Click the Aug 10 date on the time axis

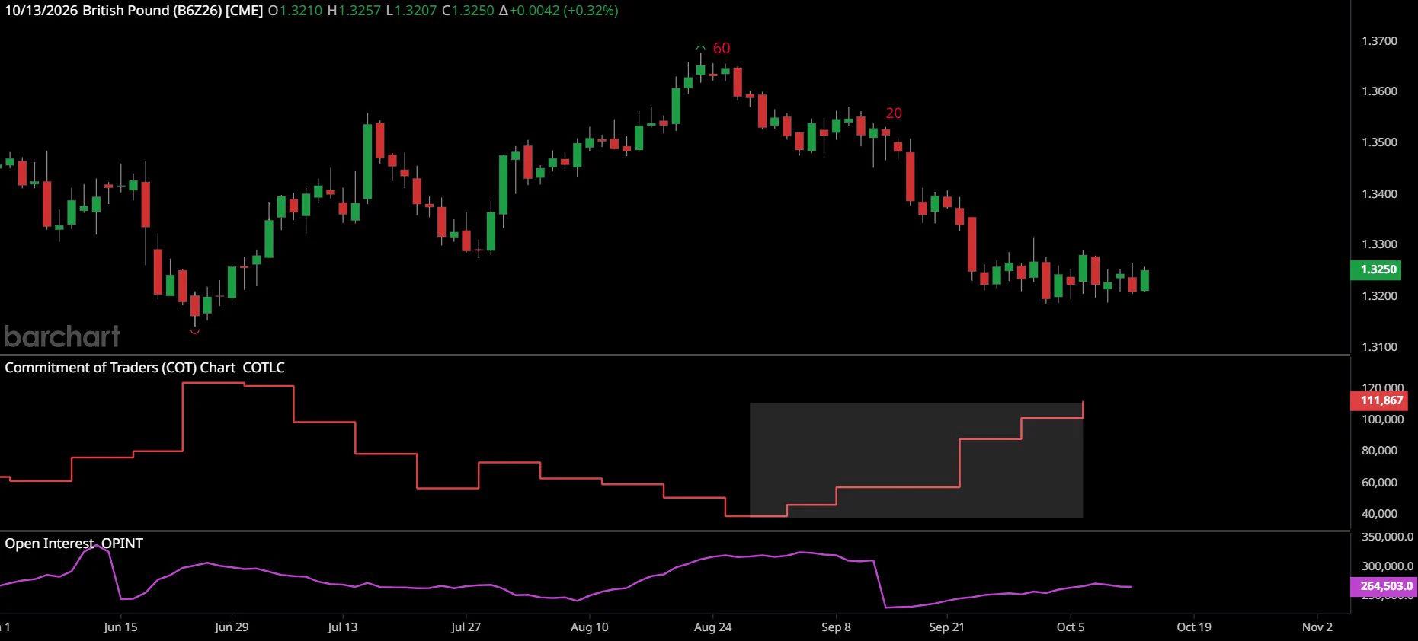(590, 627)
